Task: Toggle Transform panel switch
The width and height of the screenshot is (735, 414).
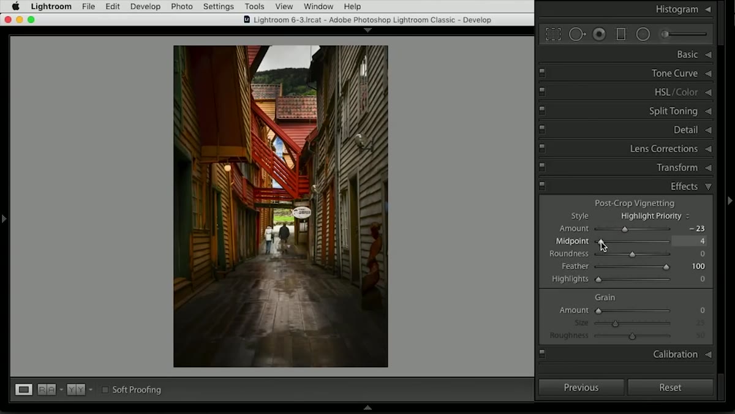Action: click(x=542, y=167)
